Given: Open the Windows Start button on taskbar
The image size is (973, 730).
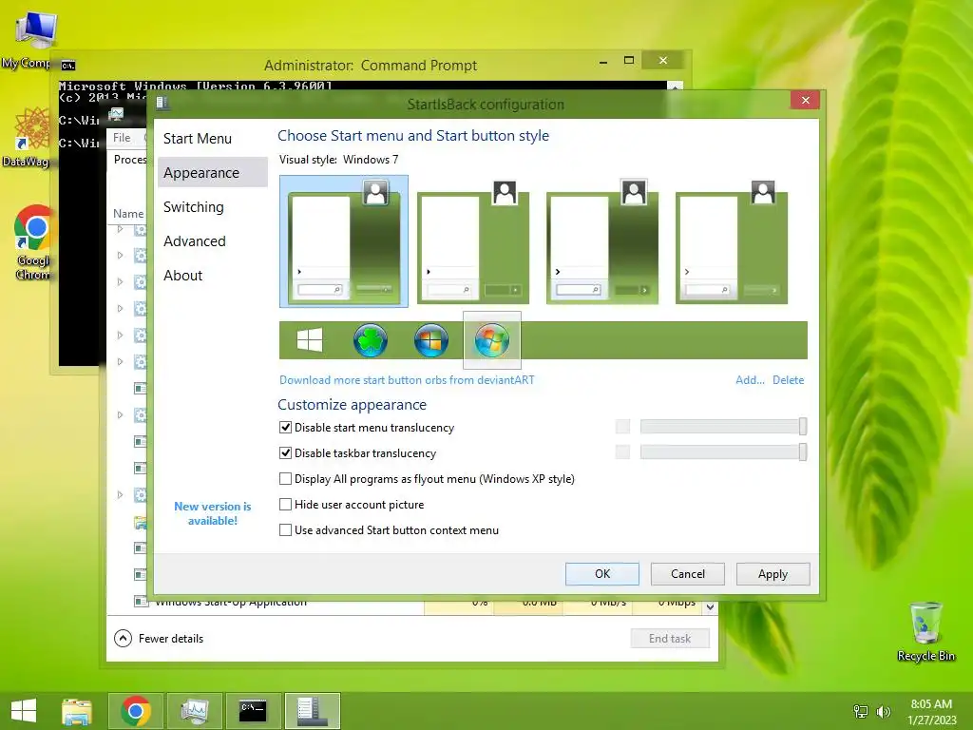Looking at the screenshot, I should click(x=24, y=710).
